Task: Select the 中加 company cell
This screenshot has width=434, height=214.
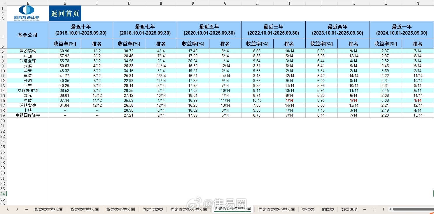Action: pos(28,56)
